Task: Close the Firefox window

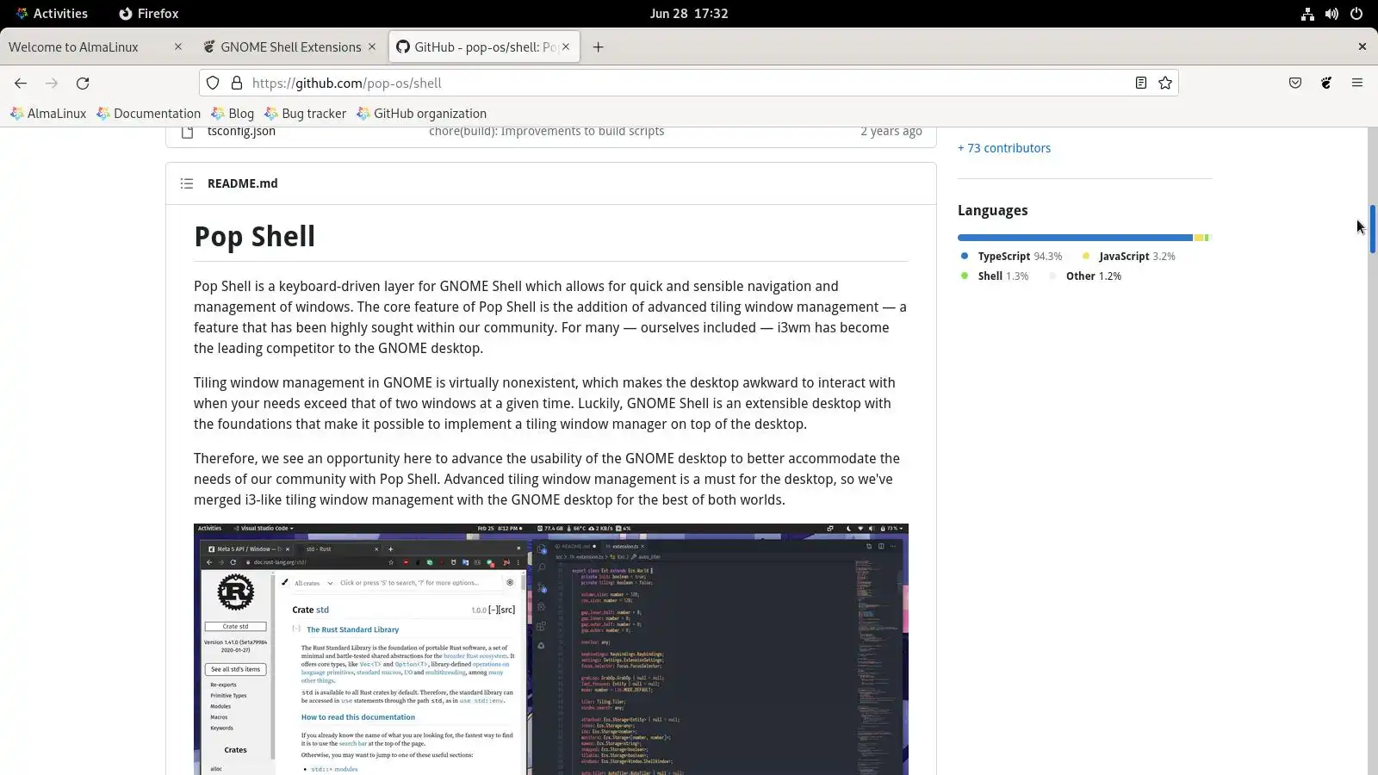Action: click(1362, 46)
